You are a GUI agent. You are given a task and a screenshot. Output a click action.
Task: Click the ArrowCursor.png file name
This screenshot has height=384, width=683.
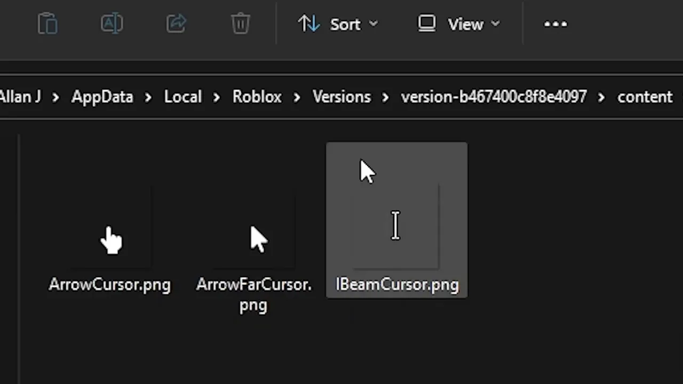click(110, 285)
